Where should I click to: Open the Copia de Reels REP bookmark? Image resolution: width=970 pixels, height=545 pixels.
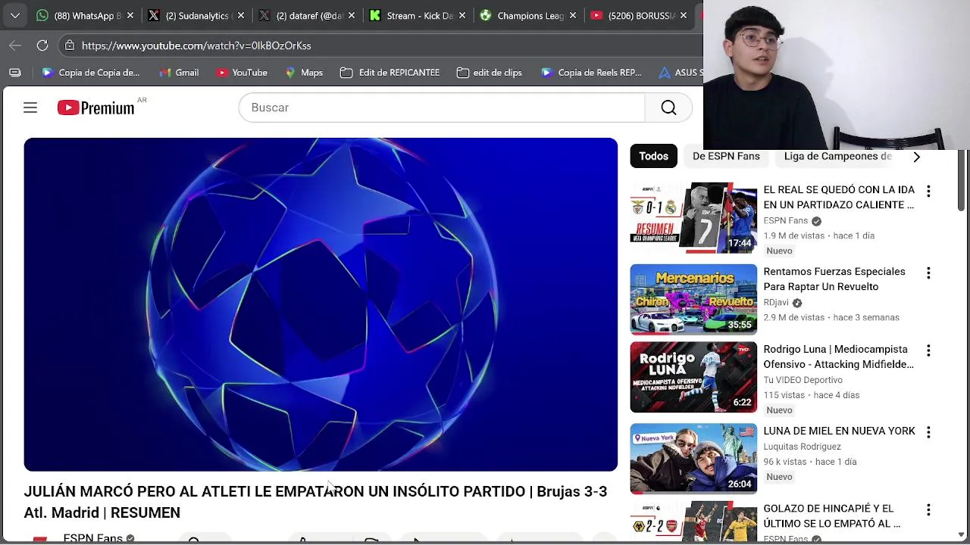[592, 73]
